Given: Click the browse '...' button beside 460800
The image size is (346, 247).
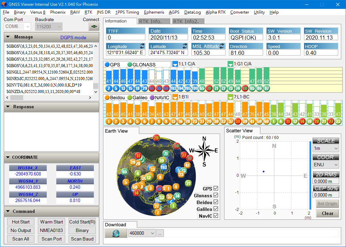Looking at the screenshot, I should coord(160,233).
